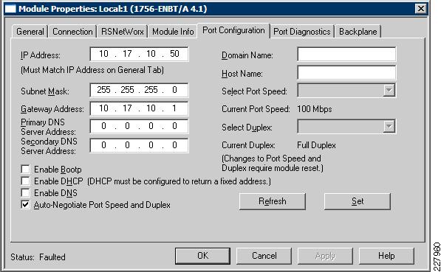Click the Gateway Address field
The width and height of the screenshot is (441, 272).
(x=139, y=108)
